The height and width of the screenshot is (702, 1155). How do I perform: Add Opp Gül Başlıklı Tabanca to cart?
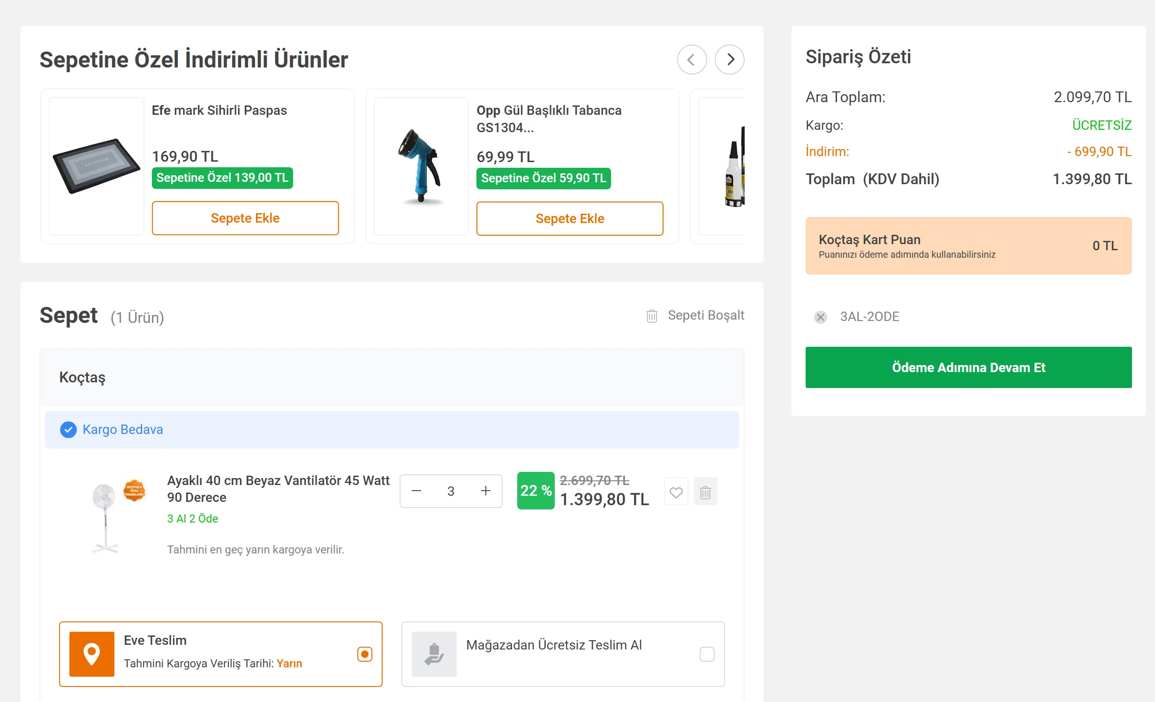[x=570, y=219]
